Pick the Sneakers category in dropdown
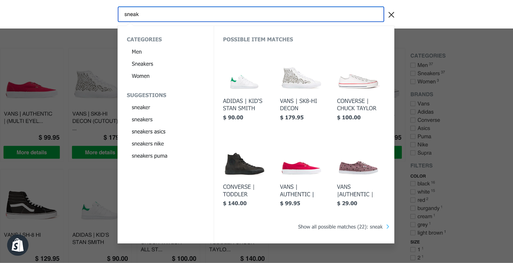The height and width of the screenshot is (263, 513). point(142,64)
